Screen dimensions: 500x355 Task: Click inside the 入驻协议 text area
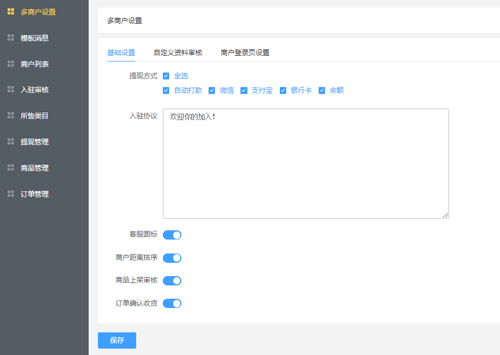(306, 164)
